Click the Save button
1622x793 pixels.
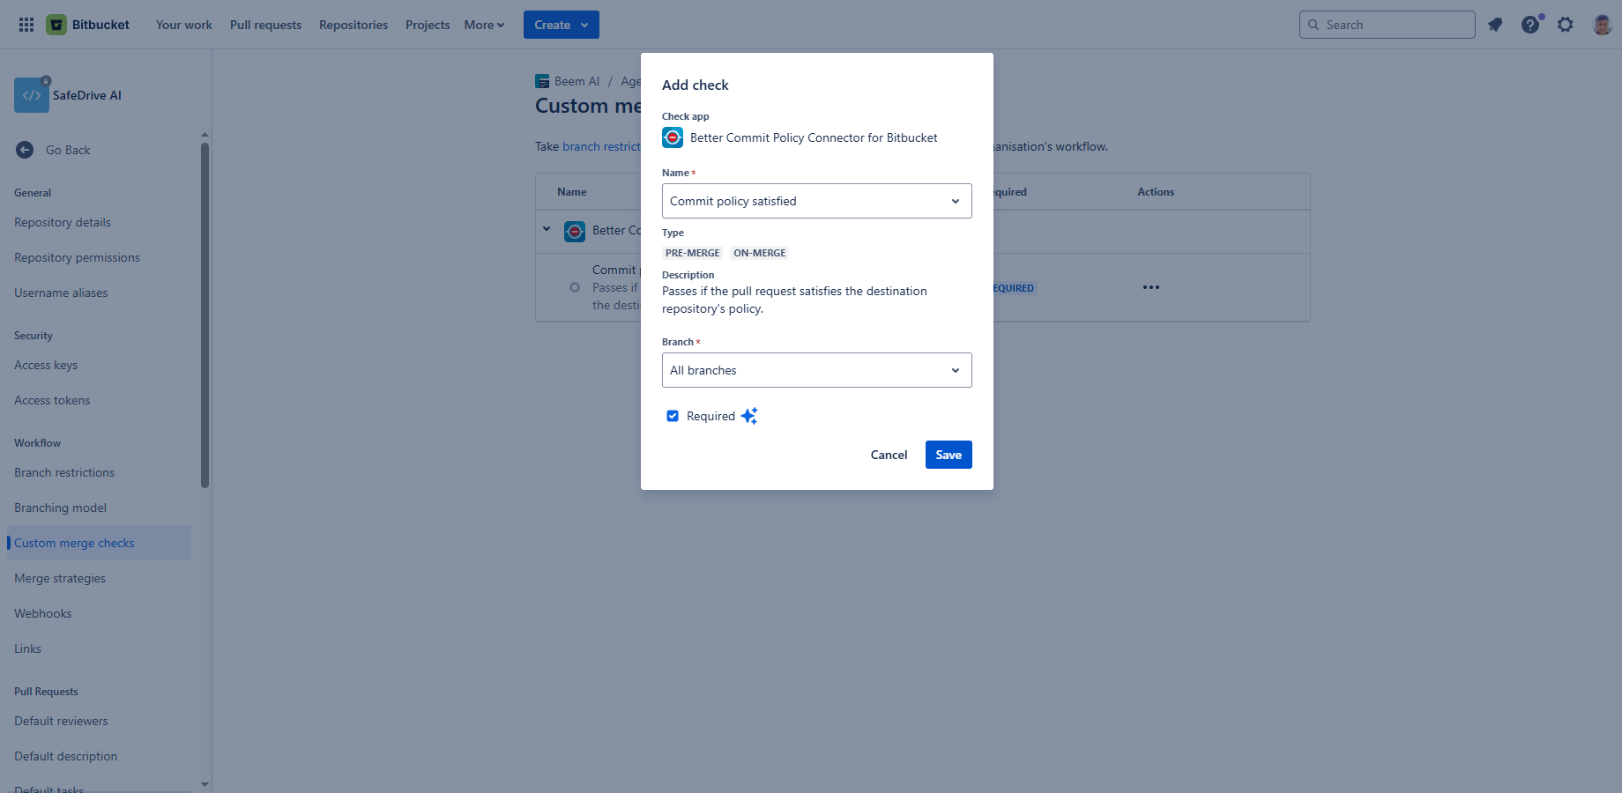(x=949, y=455)
